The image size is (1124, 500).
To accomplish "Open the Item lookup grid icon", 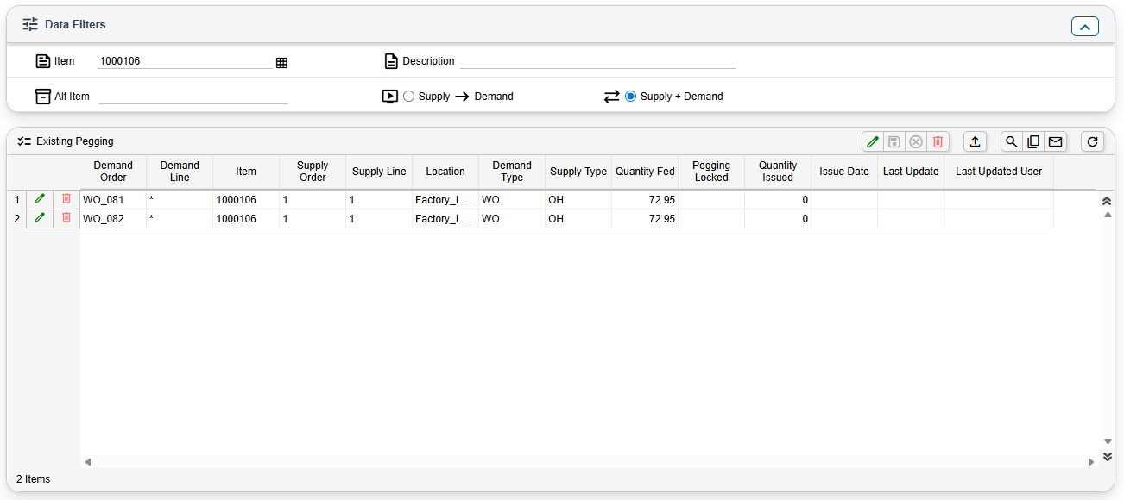I will click(x=281, y=63).
